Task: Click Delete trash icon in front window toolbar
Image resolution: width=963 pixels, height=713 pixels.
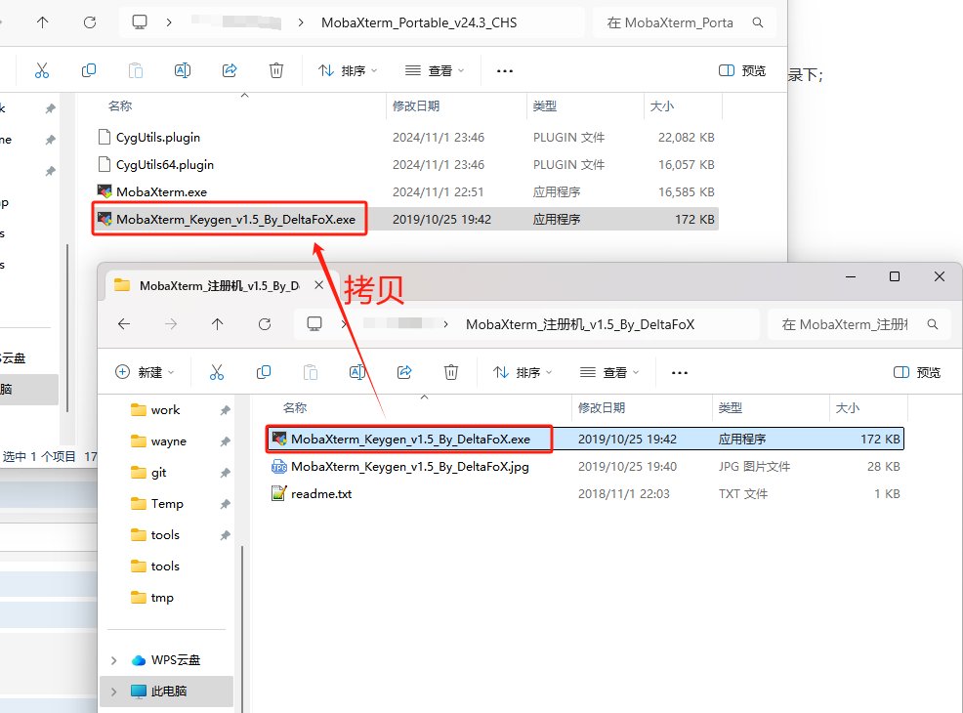Action: tap(451, 372)
